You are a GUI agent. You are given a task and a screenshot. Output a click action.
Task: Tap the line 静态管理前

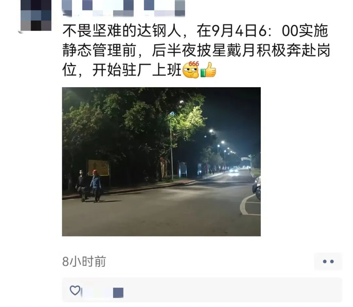tap(99, 50)
